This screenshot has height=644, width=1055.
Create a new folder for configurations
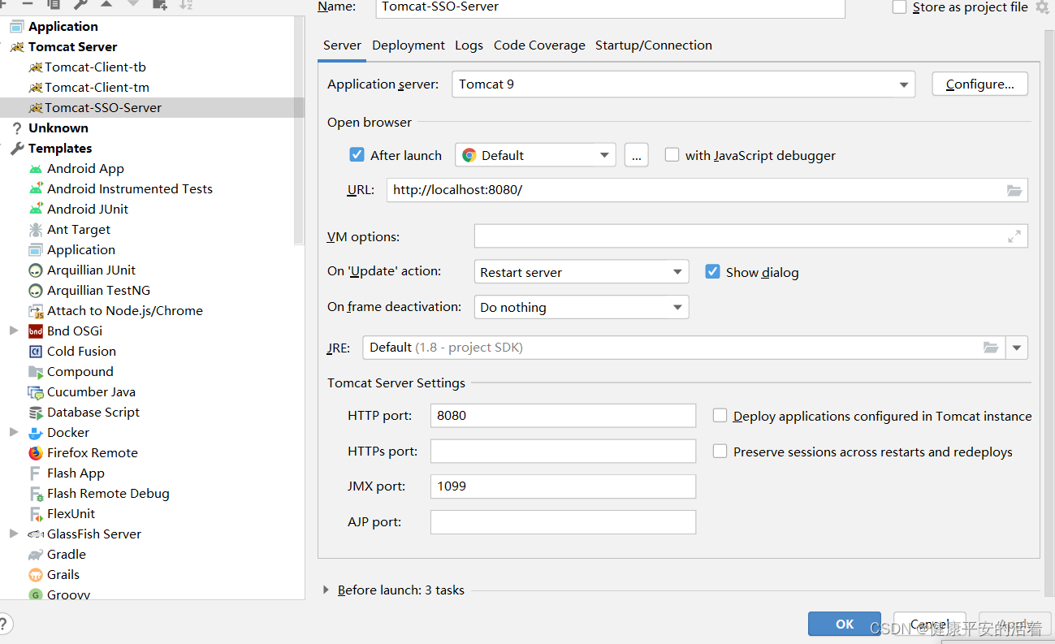(x=160, y=5)
